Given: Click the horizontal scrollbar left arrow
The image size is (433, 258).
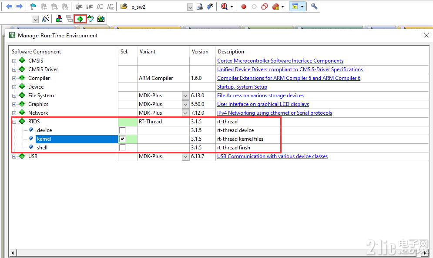Looking at the screenshot, I should tap(13, 252).
